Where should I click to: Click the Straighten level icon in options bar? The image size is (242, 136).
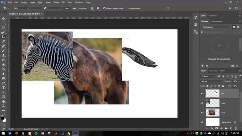pyautogui.click(x=74, y=8)
